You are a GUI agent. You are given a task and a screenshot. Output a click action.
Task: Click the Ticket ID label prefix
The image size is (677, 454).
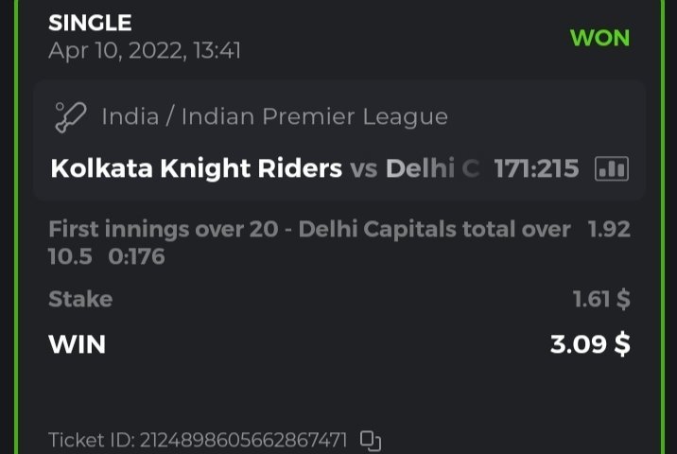92,441
